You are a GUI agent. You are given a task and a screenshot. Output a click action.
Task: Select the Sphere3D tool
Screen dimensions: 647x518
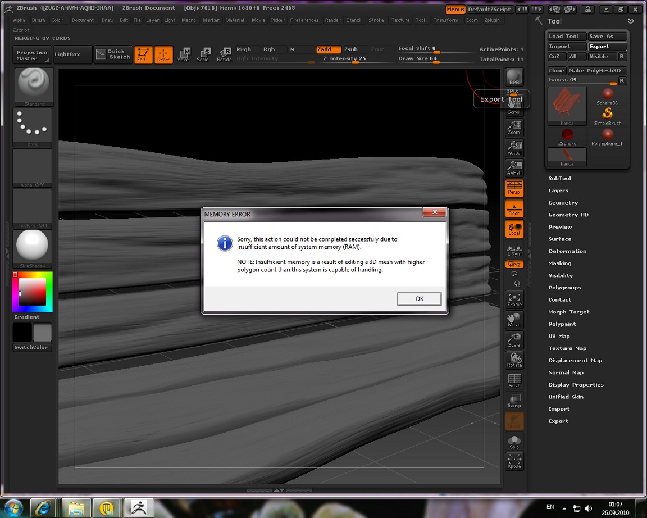point(607,97)
